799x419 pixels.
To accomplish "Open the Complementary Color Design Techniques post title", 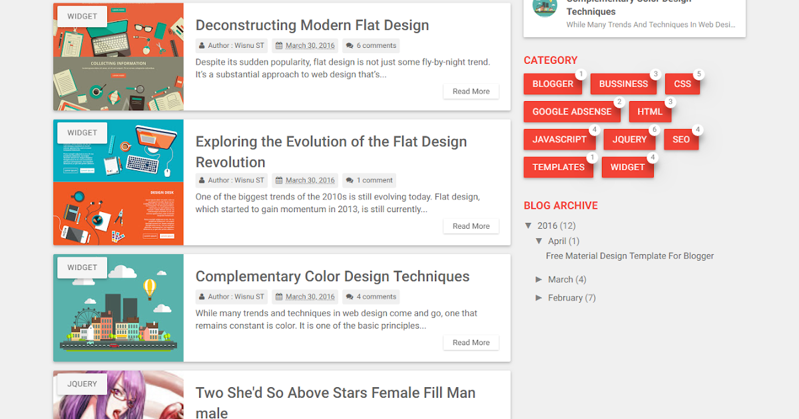I will (x=332, y=275).
